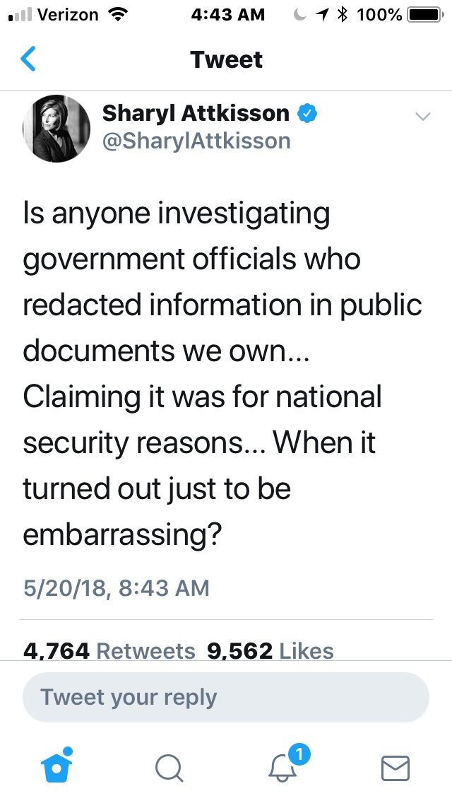Open the Notifications bell
The image size is (452, 803).
[284, 766]
